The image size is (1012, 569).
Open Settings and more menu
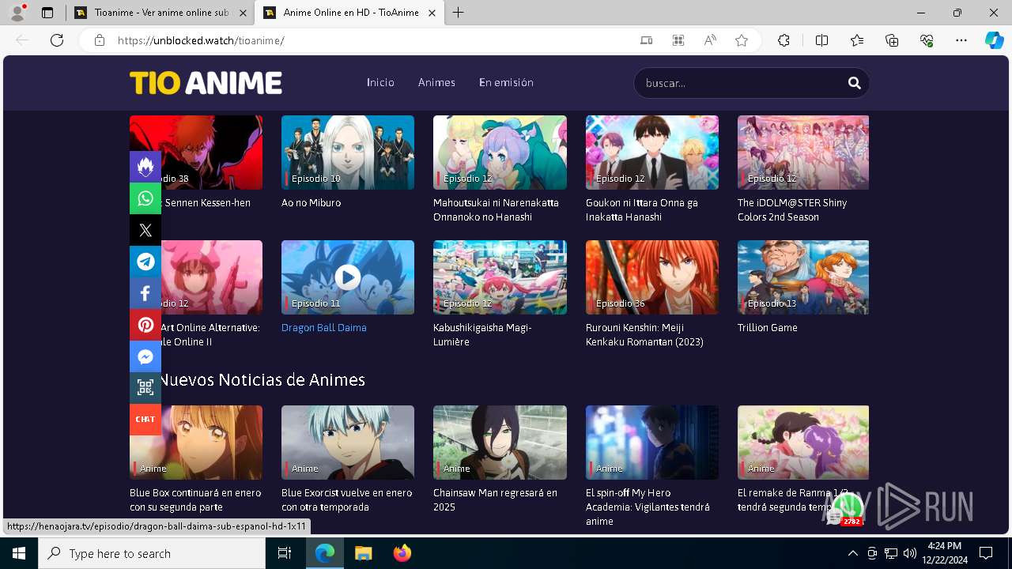point(961,40)
